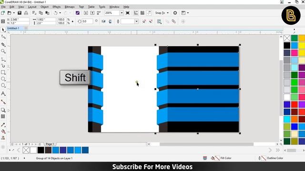Select the Freehand tool
This screenshot has height=171, width=305.
point(3,59)
